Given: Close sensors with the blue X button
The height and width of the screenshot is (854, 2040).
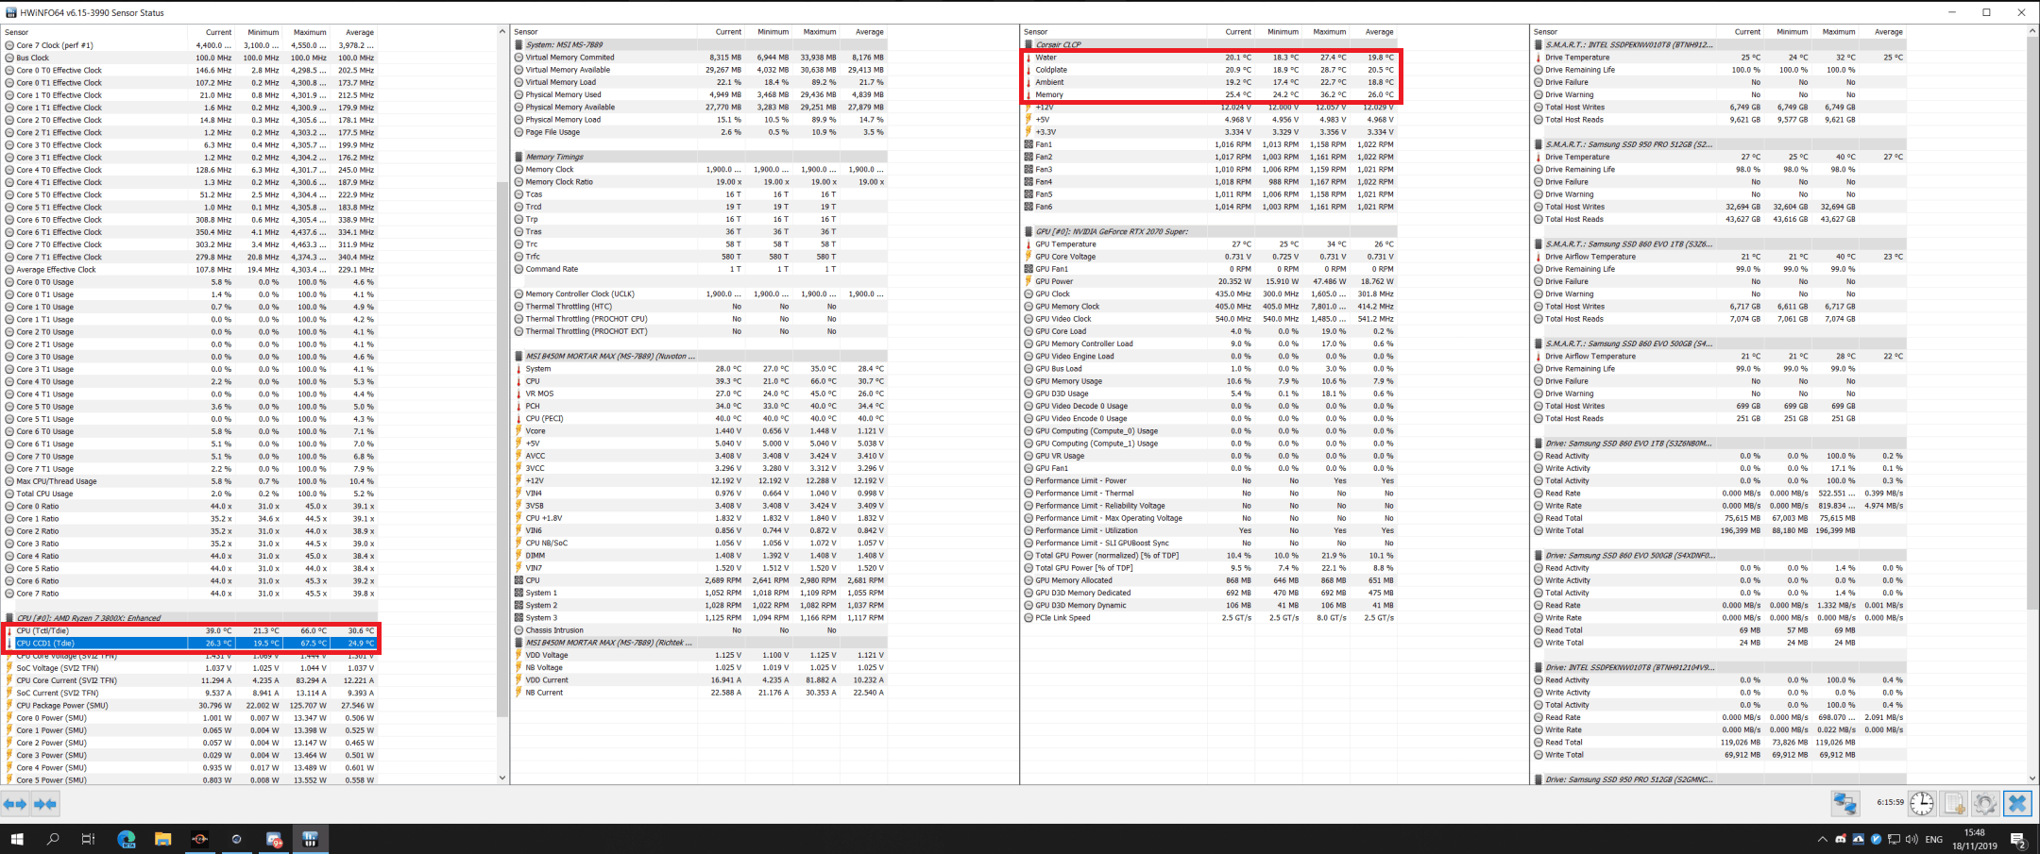Looking at the screenshot, I should click(x=2017, y=804).
